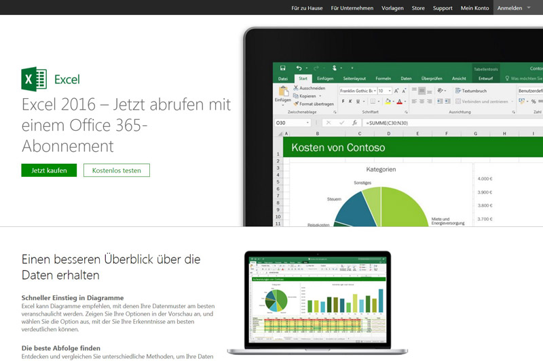Click the increase indent icon
The image size is (543, 361).
(x=447, y=101)
